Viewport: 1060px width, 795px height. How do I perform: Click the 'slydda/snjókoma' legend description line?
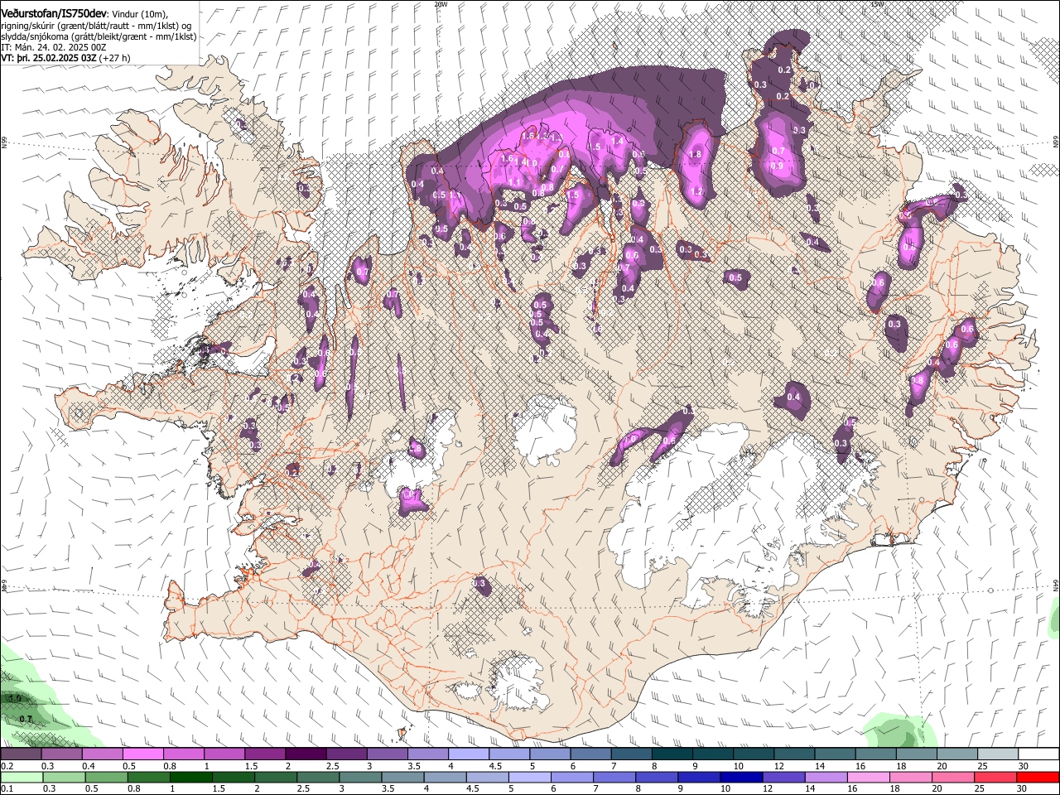click(99, 36)
